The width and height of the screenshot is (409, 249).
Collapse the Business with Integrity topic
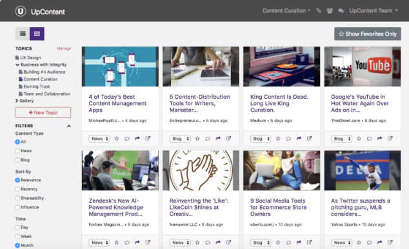(x=17, y=65)
